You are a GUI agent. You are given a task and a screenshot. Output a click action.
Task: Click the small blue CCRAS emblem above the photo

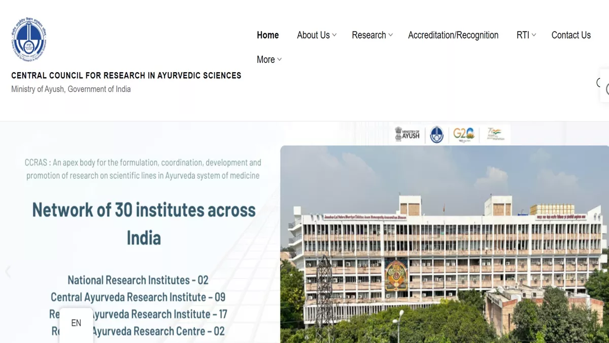(x=436, y=135)
